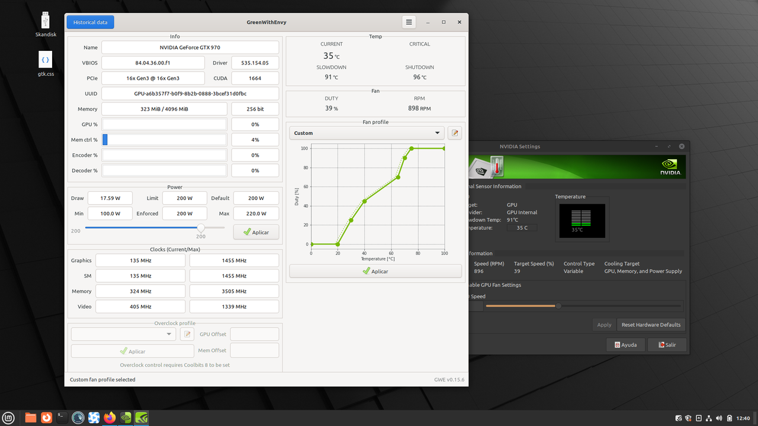Click the Memory value 323 MiB / 4096 MiB

[x=164, y=109]
